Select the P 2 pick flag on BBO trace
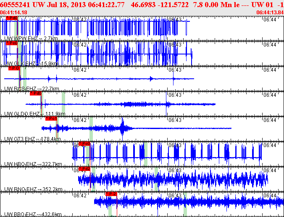 coord(111,194)
